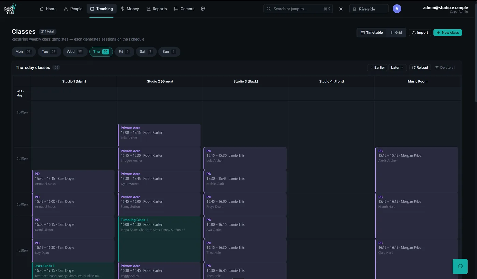
Task: Select the Wed day tab
Action: pyautogui.click(x=75, y=52)
